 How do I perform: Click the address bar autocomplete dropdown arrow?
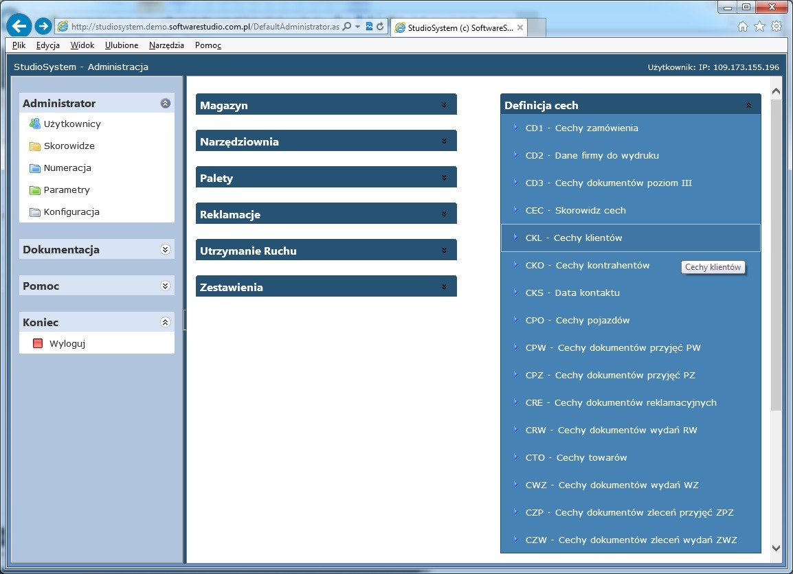(x=358, y=26)
